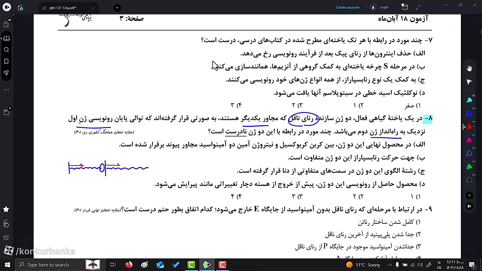Toggle the reading mode book icon
Screen dimensions: 482x271
click(7, 38)
